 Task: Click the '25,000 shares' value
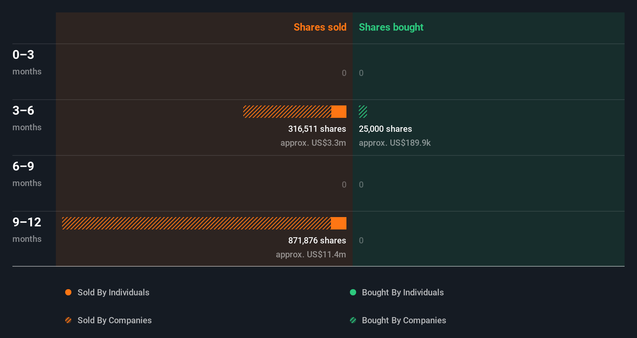[385, 129]
